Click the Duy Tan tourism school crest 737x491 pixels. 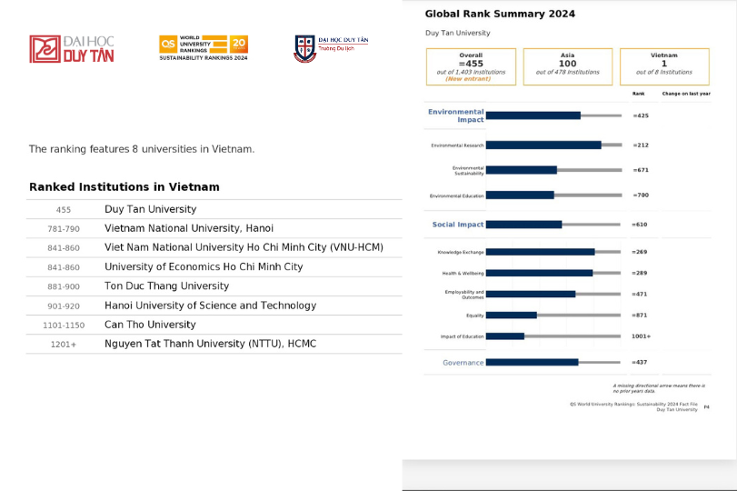(x=304, y=48)
